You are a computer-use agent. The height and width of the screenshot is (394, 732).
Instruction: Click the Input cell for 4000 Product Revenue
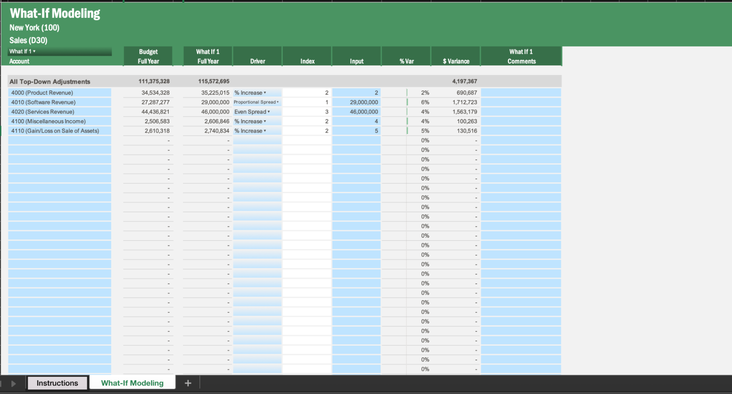coord(356,93)
